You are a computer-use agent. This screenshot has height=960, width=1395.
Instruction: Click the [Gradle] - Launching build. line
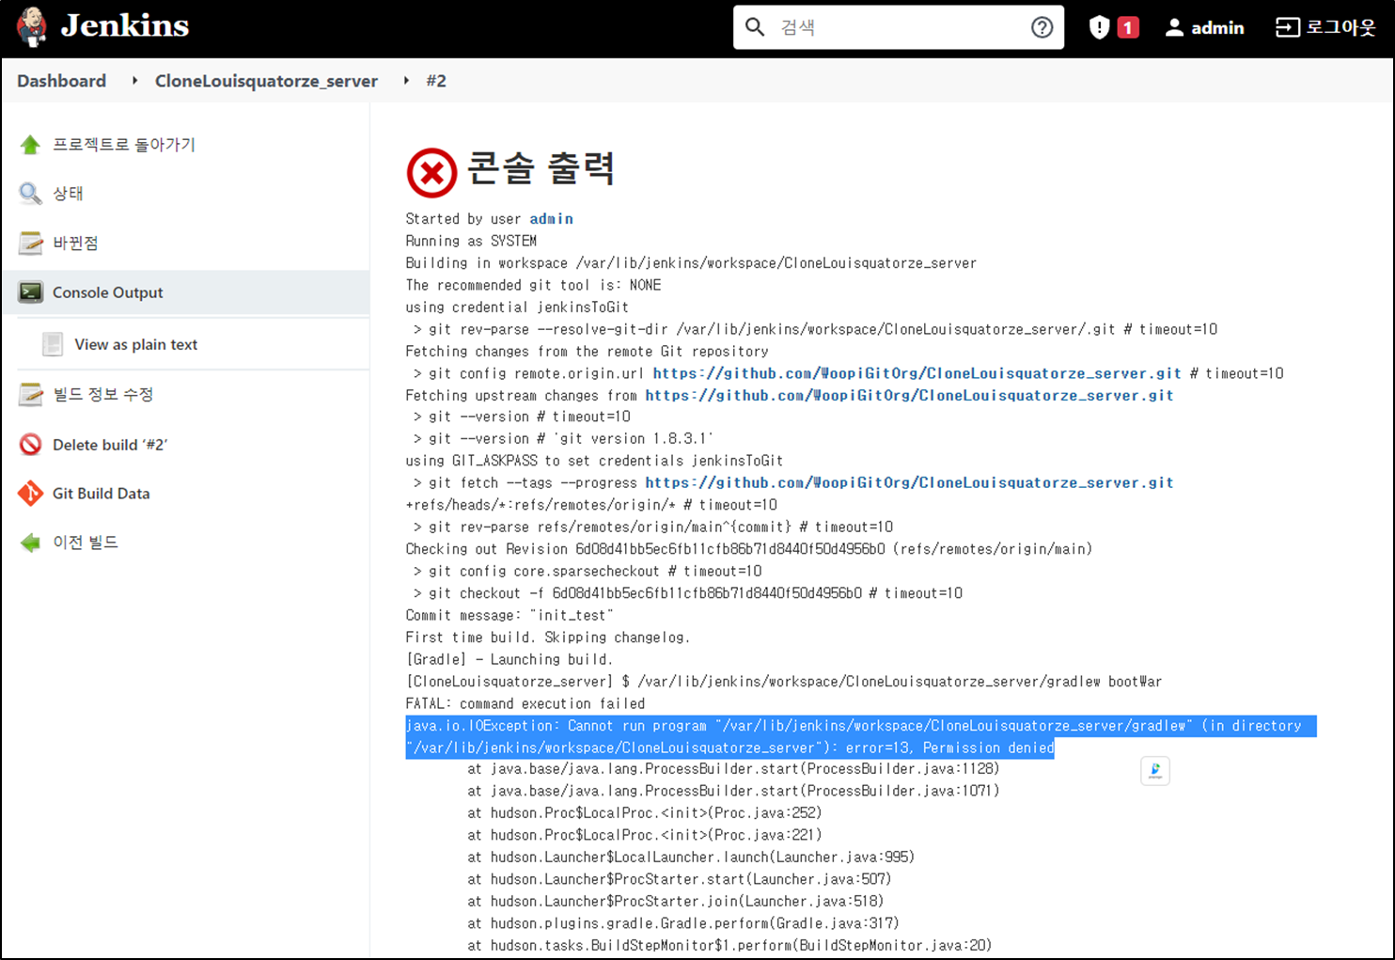(x=509, y=659)
